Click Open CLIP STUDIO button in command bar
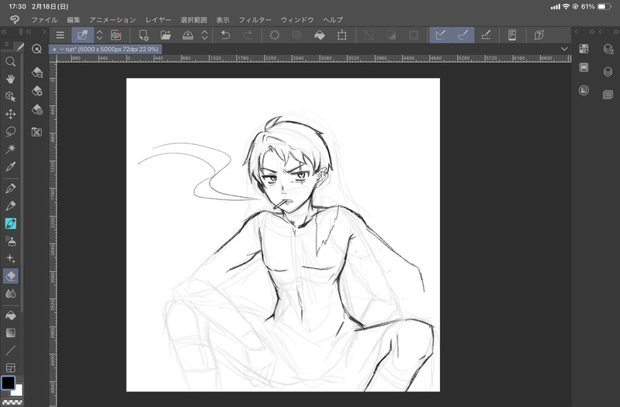This screenshot has height=407, width=620. tap(82, 35)
